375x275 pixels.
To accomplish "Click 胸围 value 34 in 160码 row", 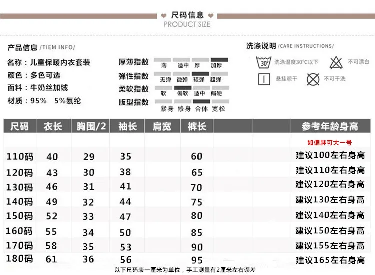I will click(88, 233).
